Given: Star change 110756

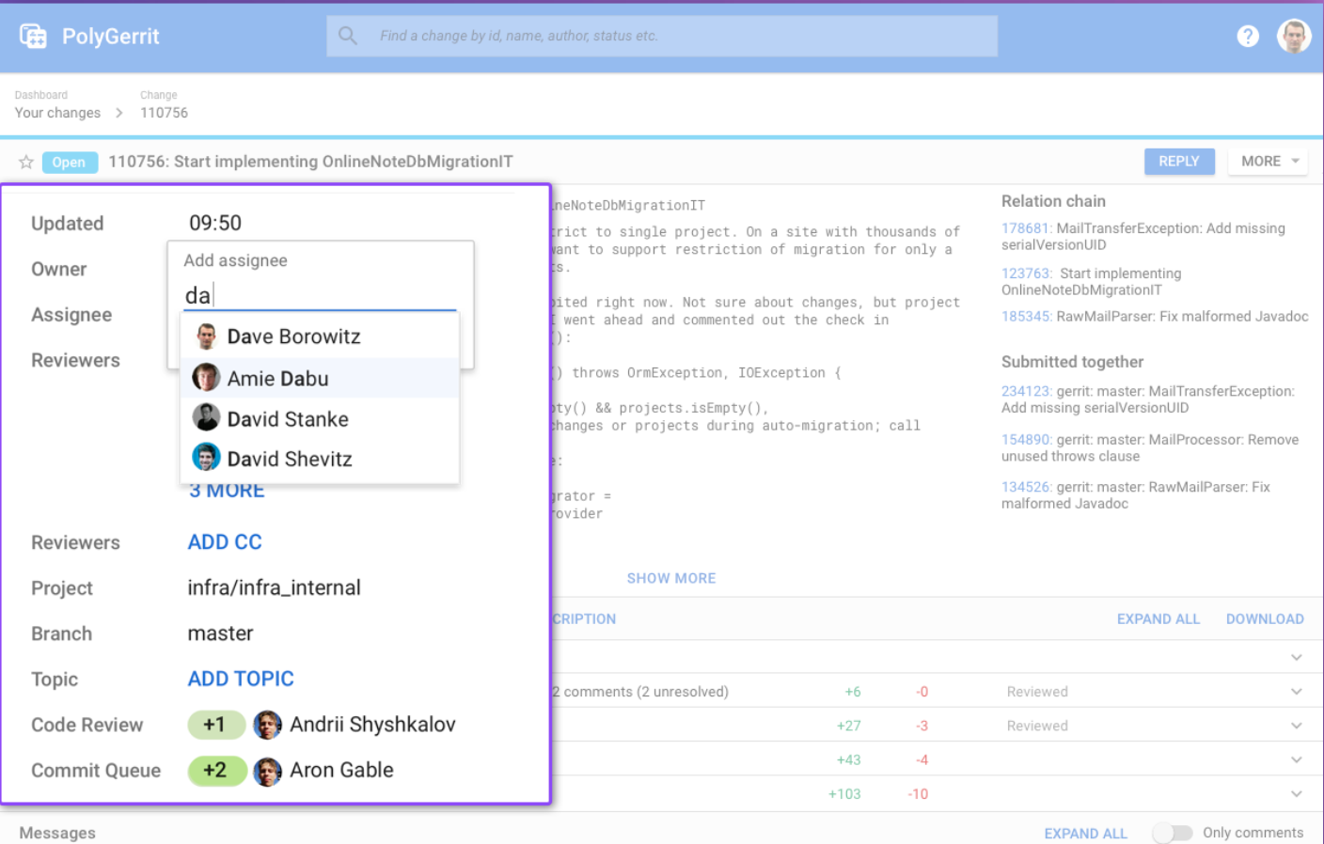Looking at the screenshot, I should point(26,162).
